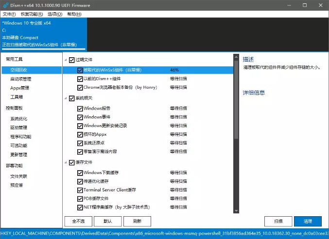
Task: Click the 描述 heading
Action: coord(248,60)
